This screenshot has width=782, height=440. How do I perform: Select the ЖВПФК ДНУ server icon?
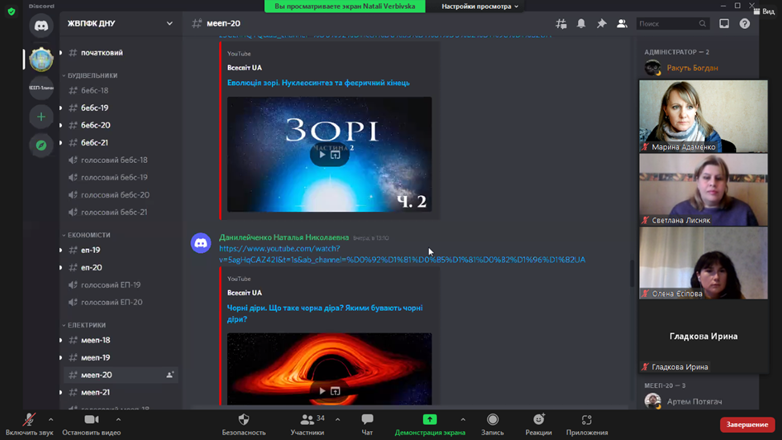(x=41, y=59)
